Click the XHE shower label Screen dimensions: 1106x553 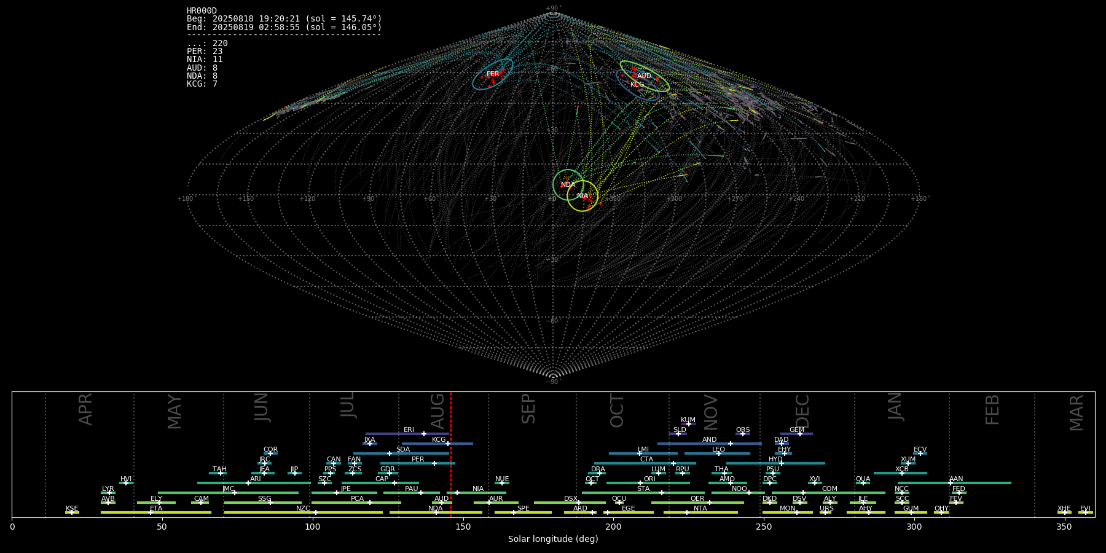[1064, 509]
